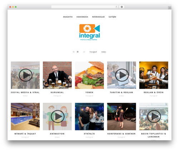Click the ANİMASYON title link

pos(57,134)
